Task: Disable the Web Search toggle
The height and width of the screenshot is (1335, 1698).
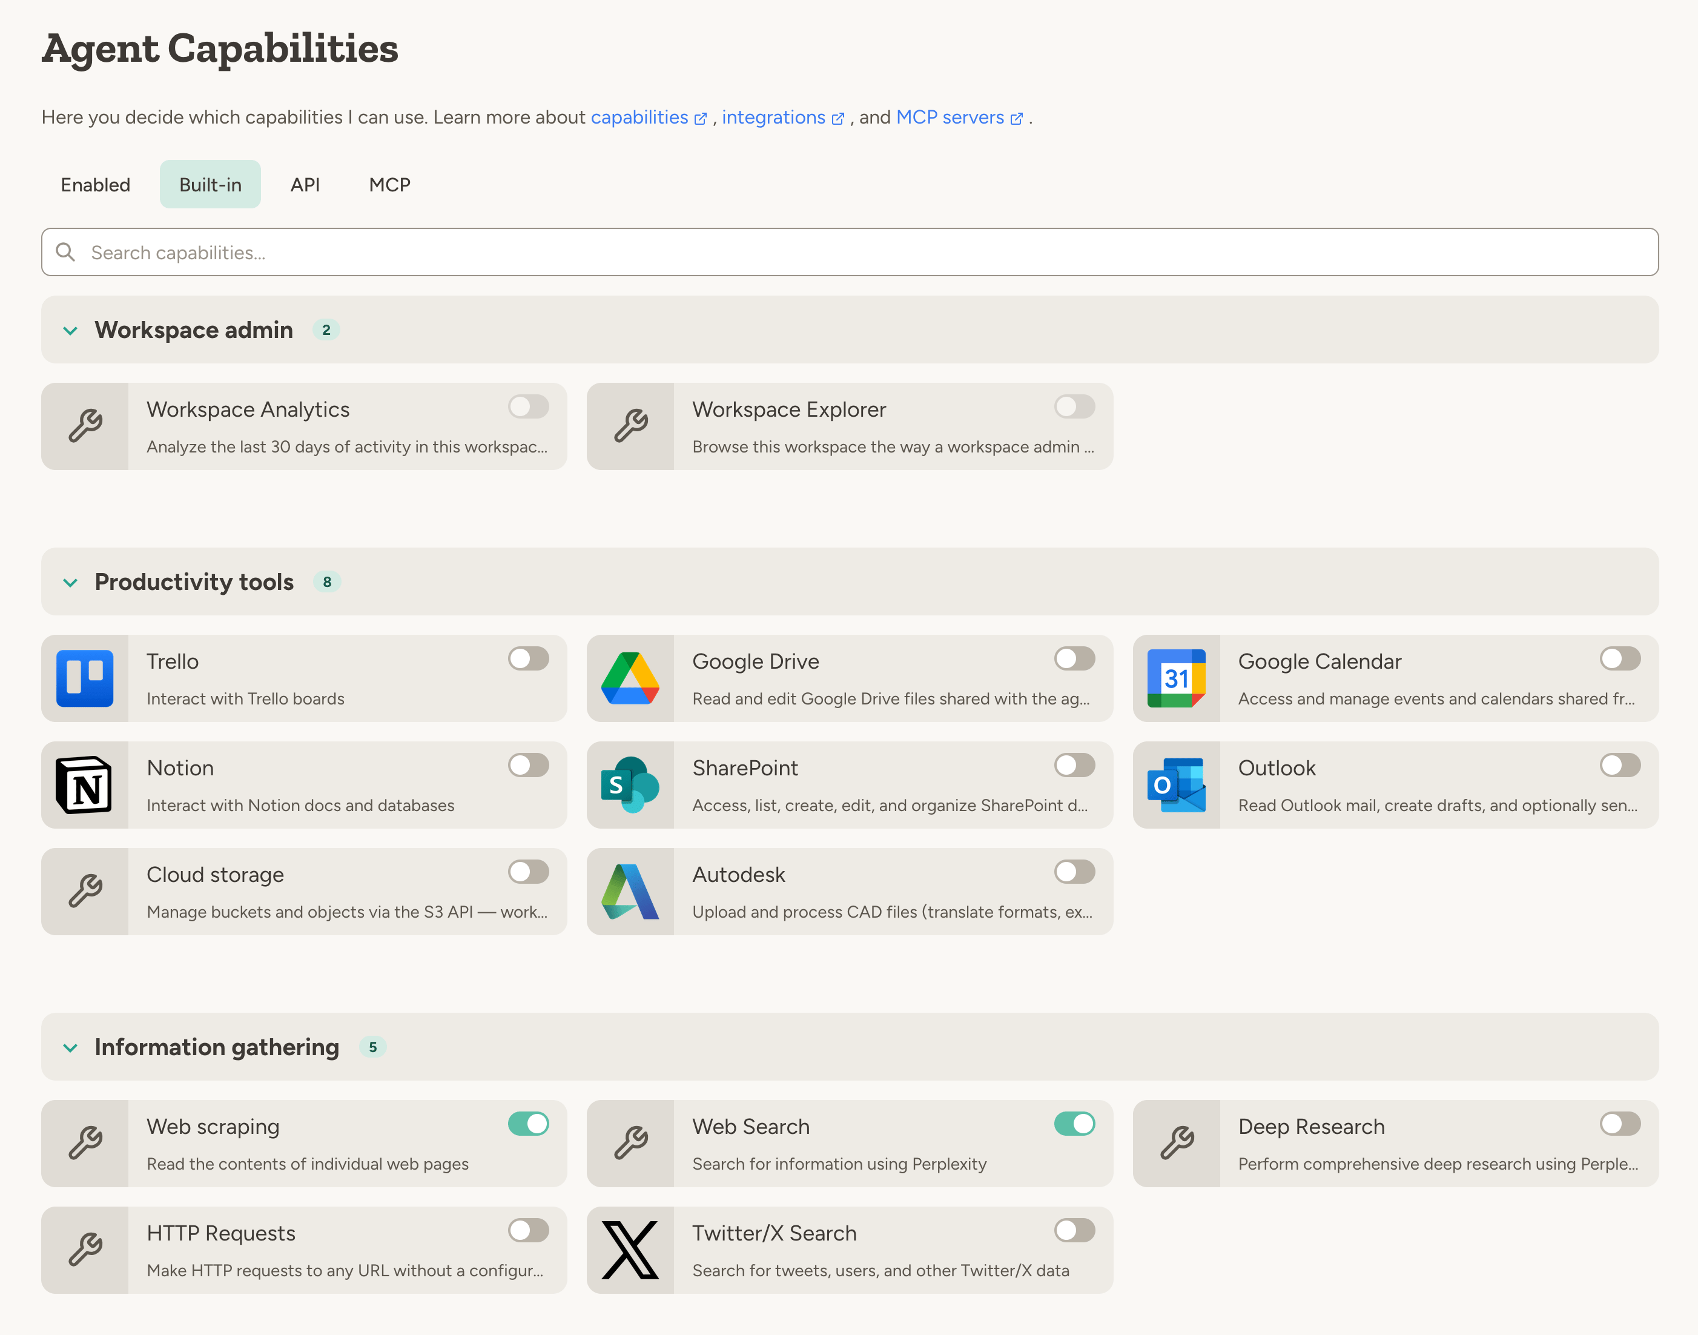Action: (x=1074, y=1123)
